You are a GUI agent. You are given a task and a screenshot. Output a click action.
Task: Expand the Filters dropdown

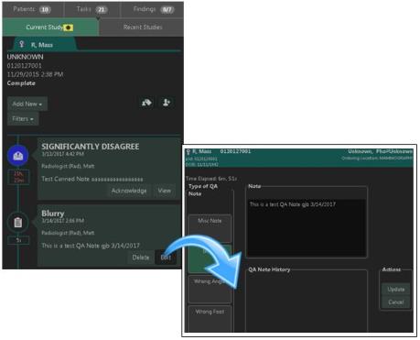[x=23, y=119]
